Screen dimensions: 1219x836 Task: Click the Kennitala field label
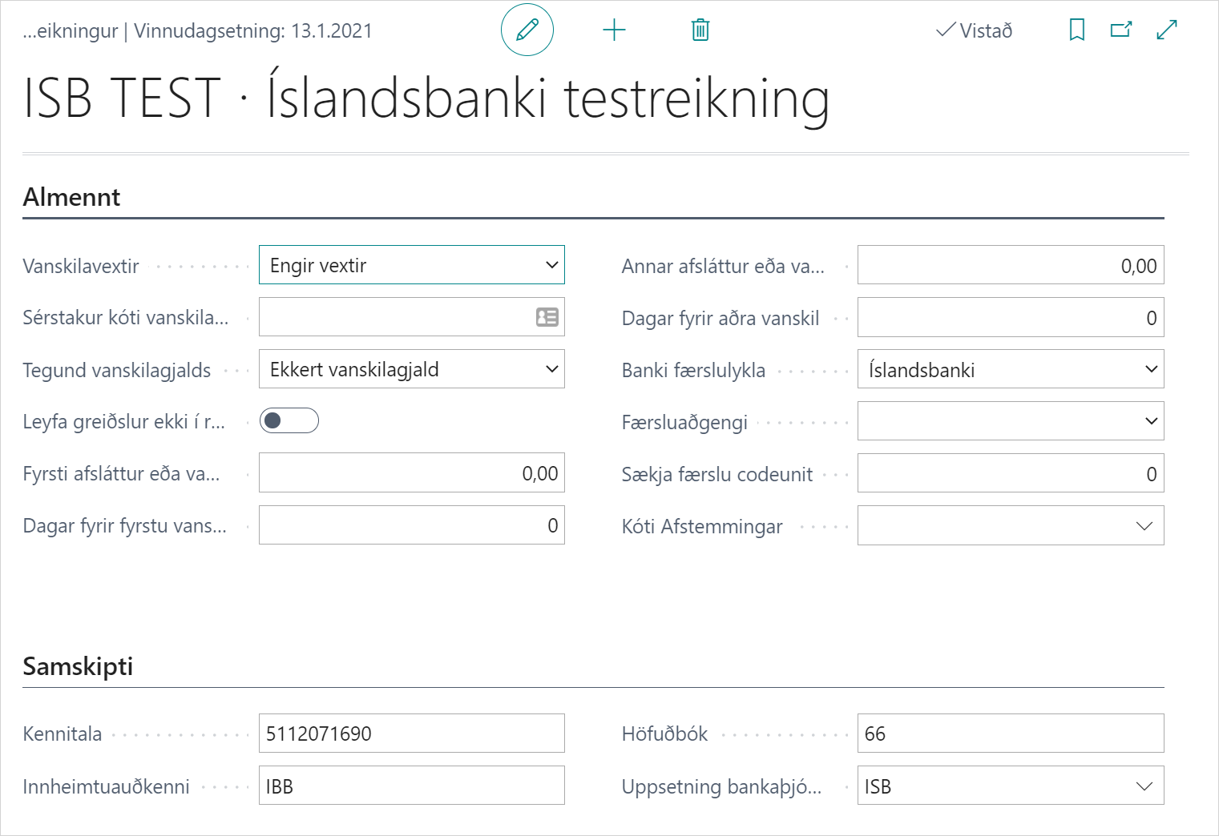click(x=63, y=734)
